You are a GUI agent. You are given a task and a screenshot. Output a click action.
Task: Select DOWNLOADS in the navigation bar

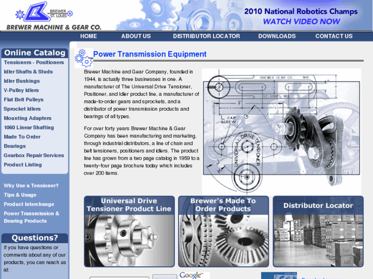pos(277,36)
